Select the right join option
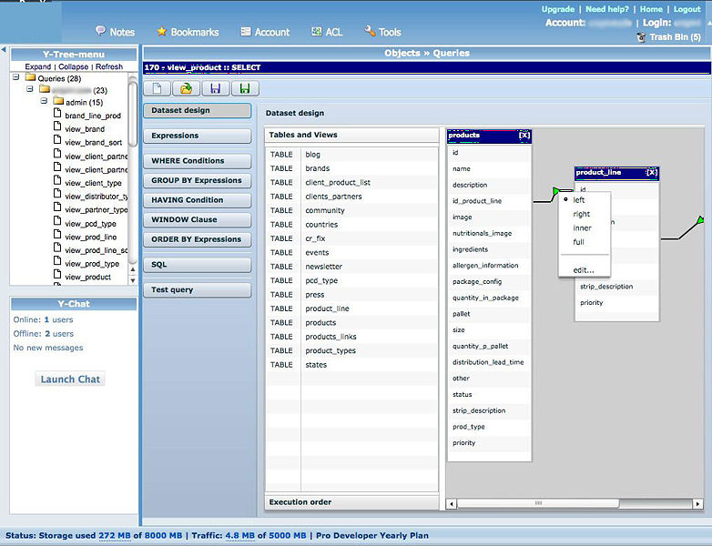 [582, 215]
